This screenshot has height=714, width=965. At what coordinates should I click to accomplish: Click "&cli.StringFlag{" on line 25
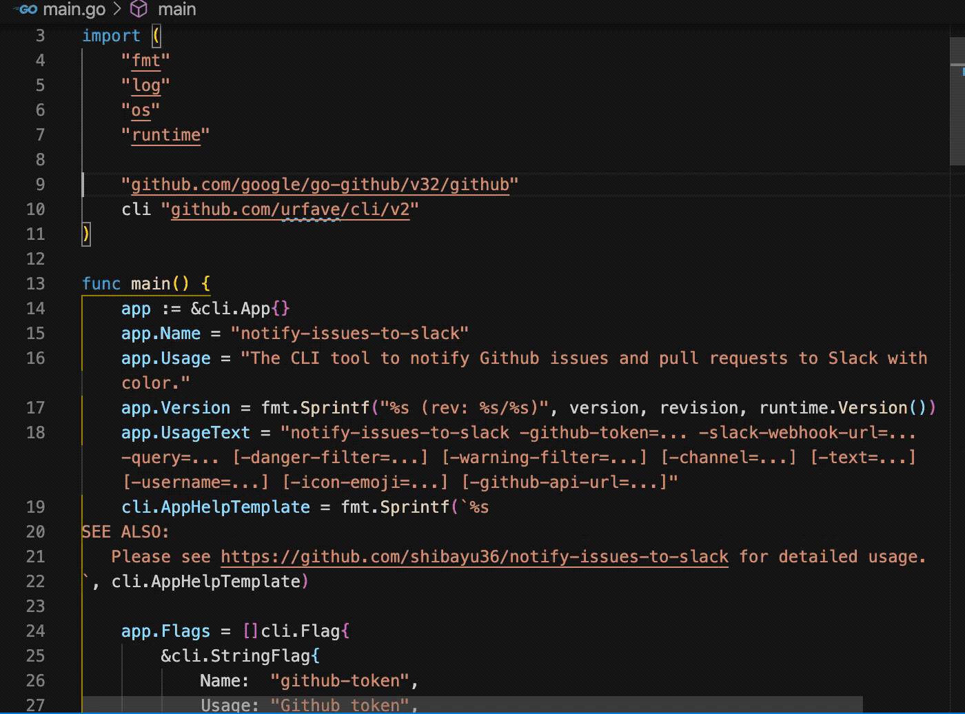241,656
